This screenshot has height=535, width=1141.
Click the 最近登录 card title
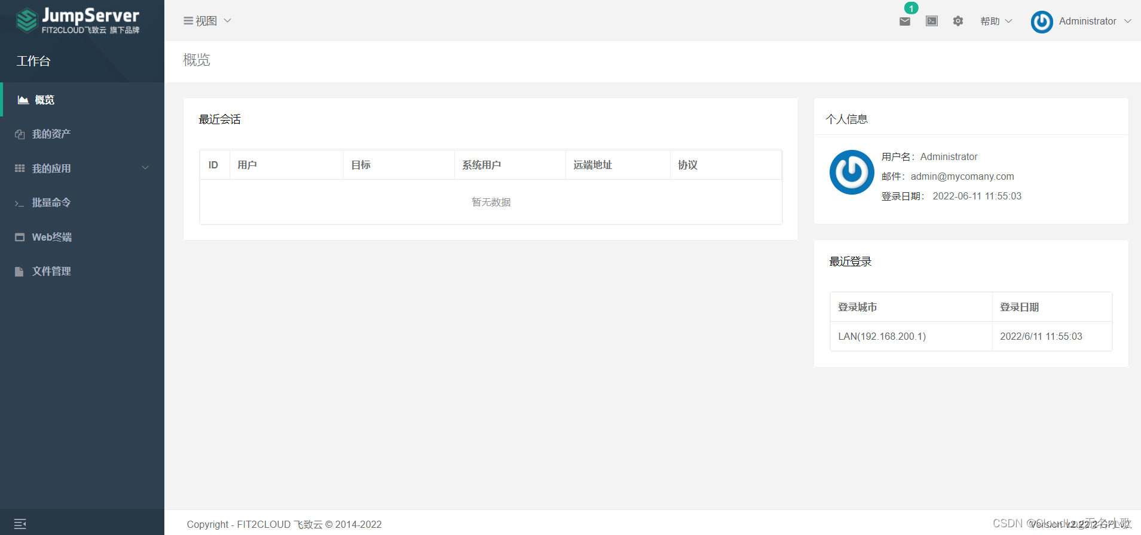click(x=851, y=262)
